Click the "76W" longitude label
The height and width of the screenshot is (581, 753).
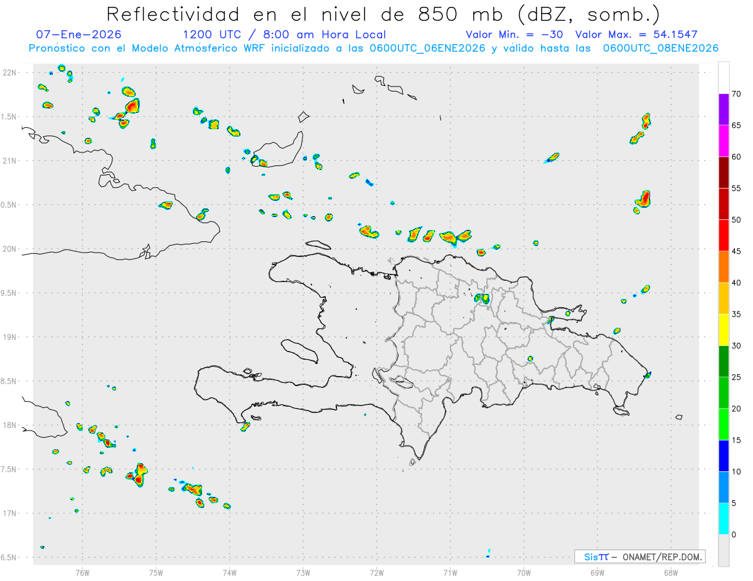coord(82,573)
